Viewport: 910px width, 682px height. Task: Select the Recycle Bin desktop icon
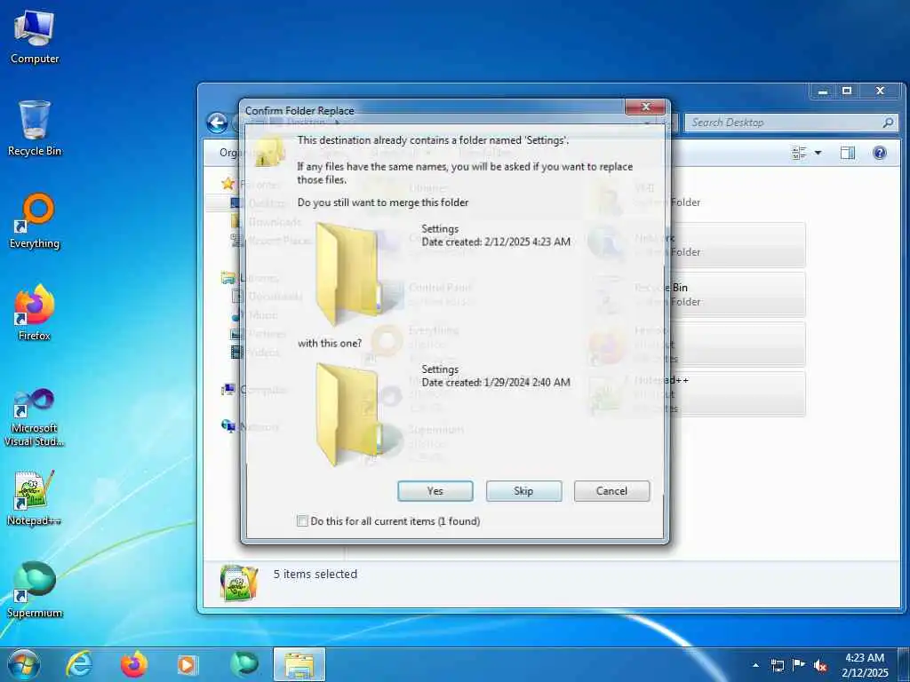pyautogui.click(x=35, y=128)
